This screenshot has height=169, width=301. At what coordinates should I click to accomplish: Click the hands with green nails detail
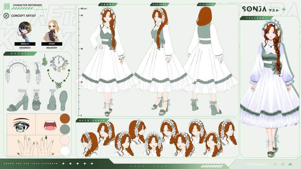(36, 145)
